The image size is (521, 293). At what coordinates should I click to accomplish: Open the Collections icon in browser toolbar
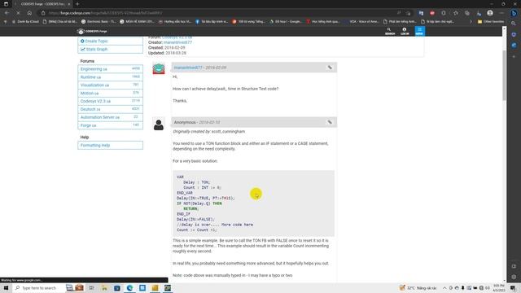(467, 13)
